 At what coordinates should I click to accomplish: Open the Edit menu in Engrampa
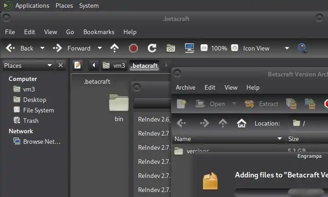click(210, 87)
